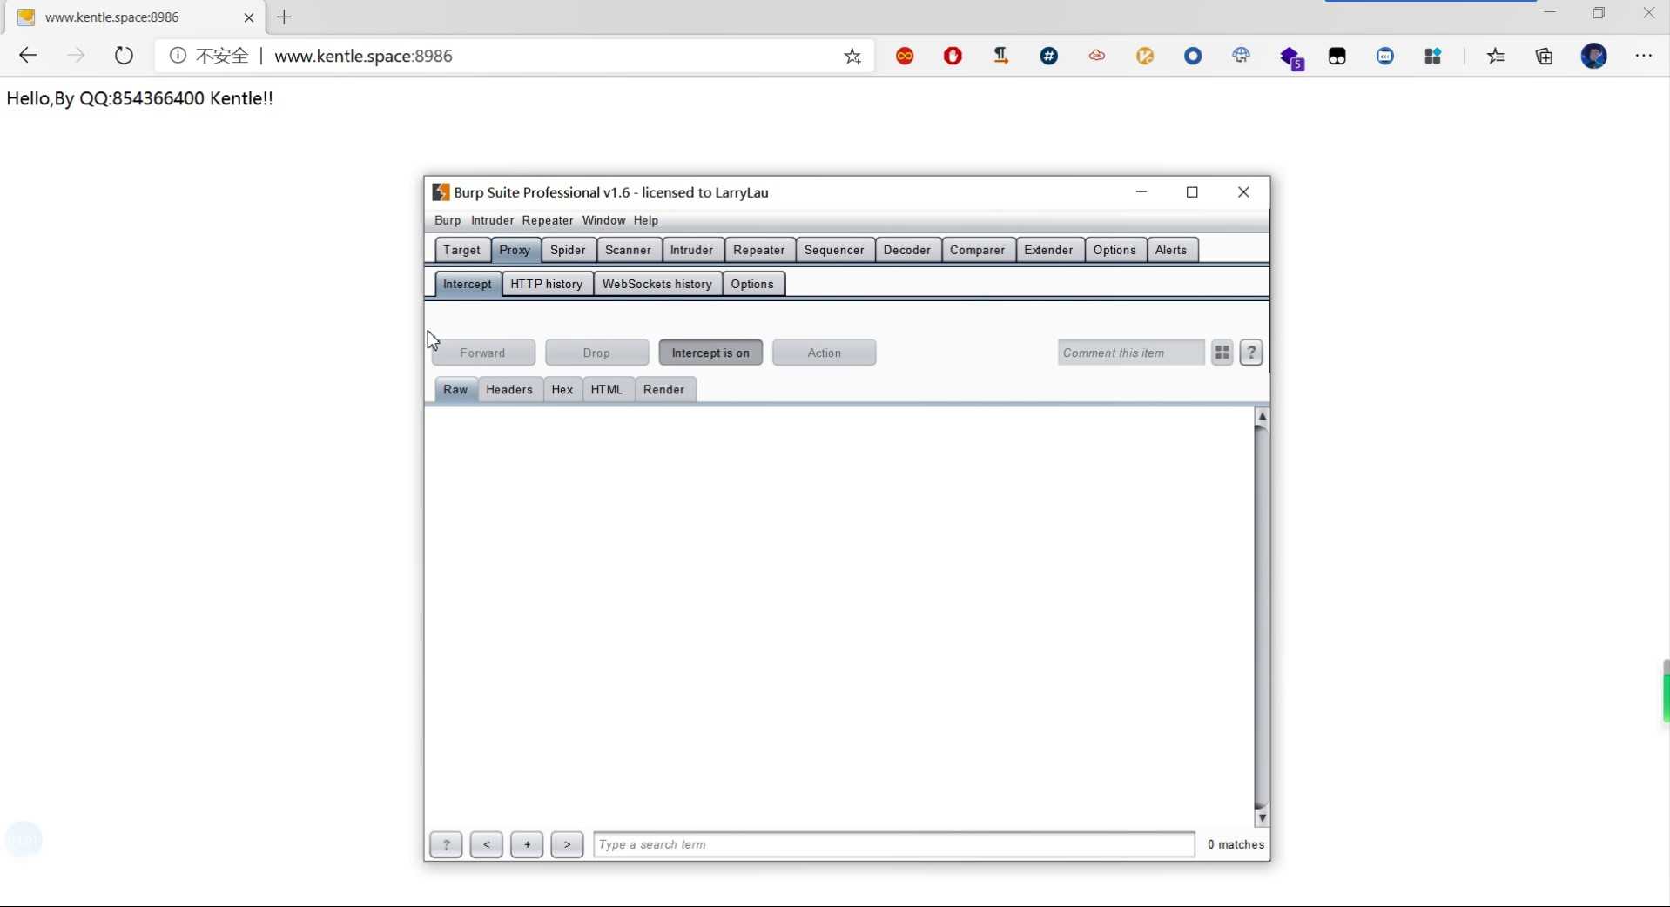Open the browser favorites list icon
1670x907 pixels.
1496,57
